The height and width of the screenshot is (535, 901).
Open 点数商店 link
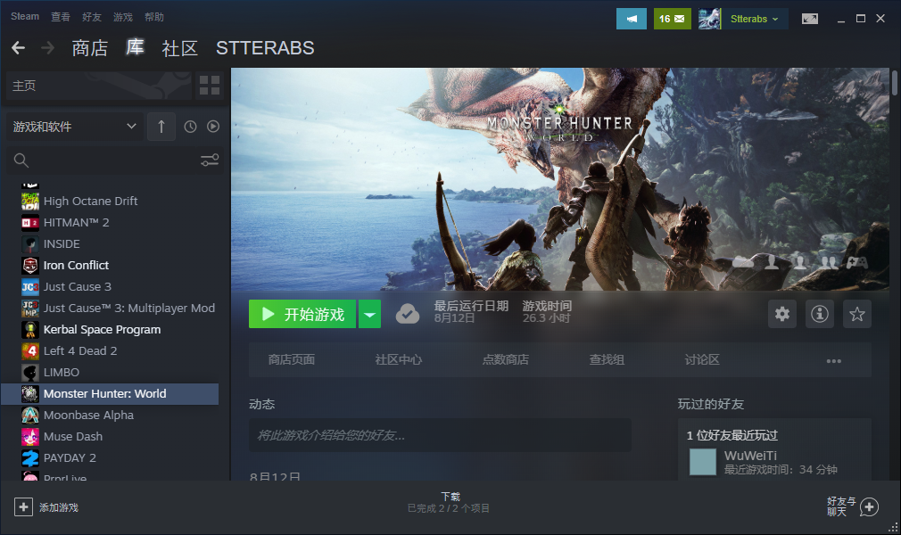pyautogui.click(x=506, y=359)
